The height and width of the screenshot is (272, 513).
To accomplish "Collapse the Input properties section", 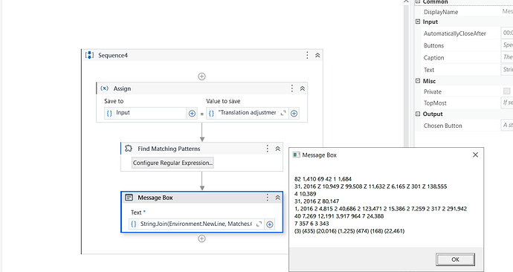I will [x=418, y=22].
